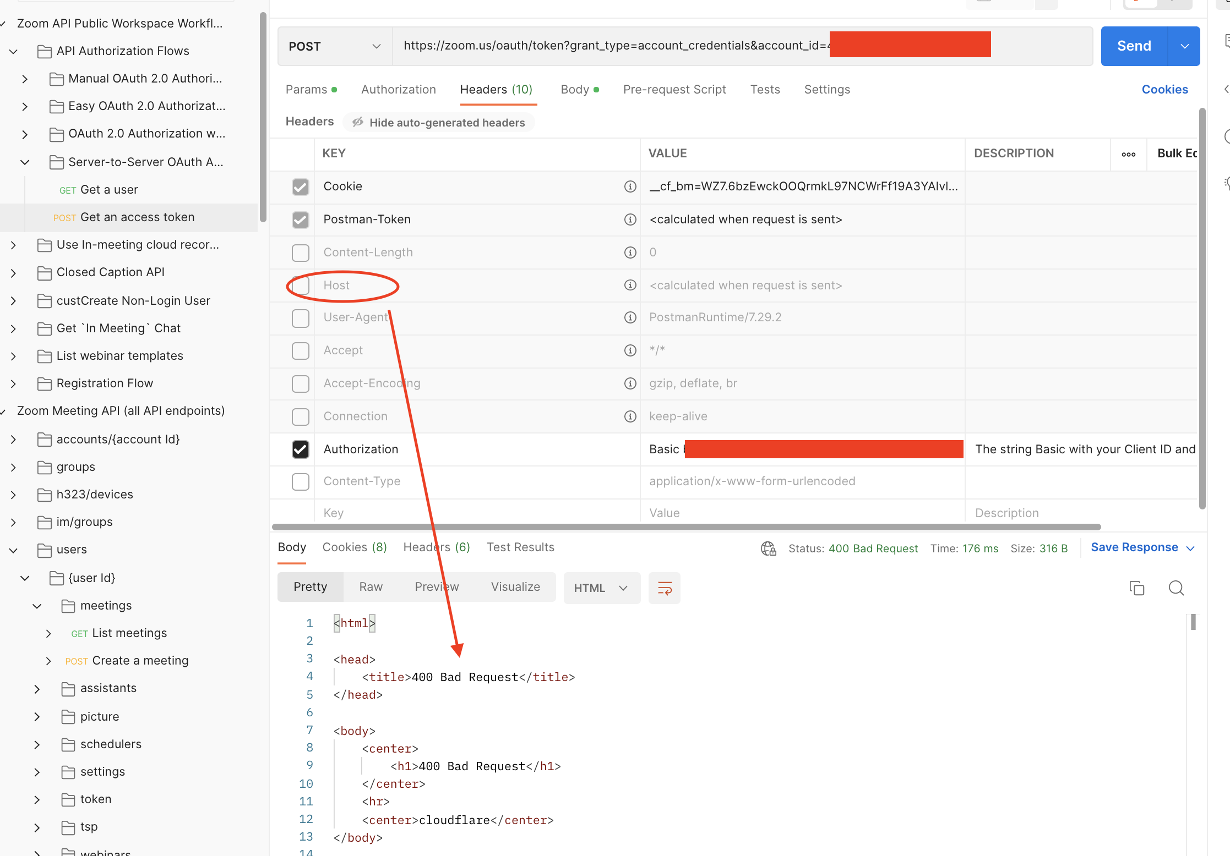The width and height of the screenshot is (1230, 856).
Task: Click the folder icon of token
Action: 68,799
